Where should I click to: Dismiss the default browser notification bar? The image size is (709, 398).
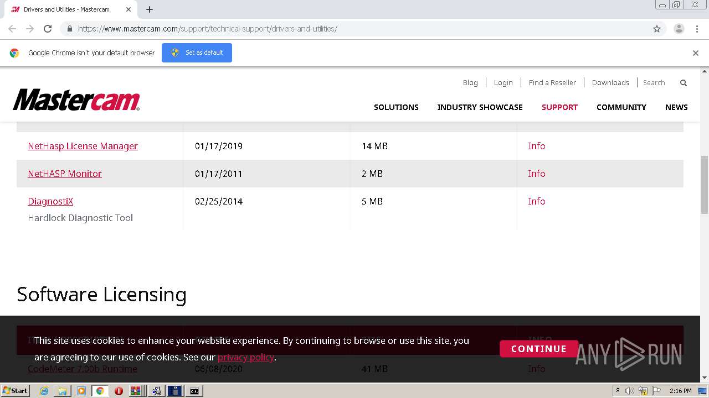click(696, 53)
